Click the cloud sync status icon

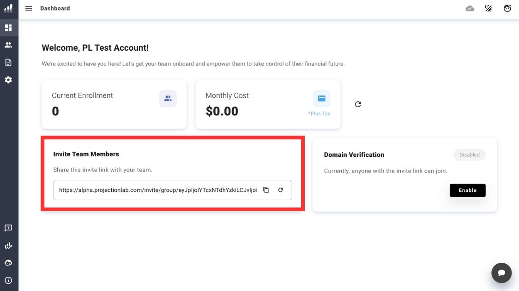point(470,8)
